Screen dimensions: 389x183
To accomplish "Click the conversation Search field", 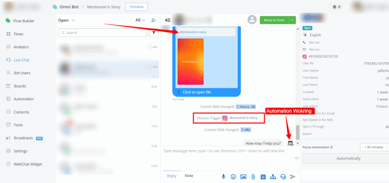I will pyautogui.click(x=103, y=33).
